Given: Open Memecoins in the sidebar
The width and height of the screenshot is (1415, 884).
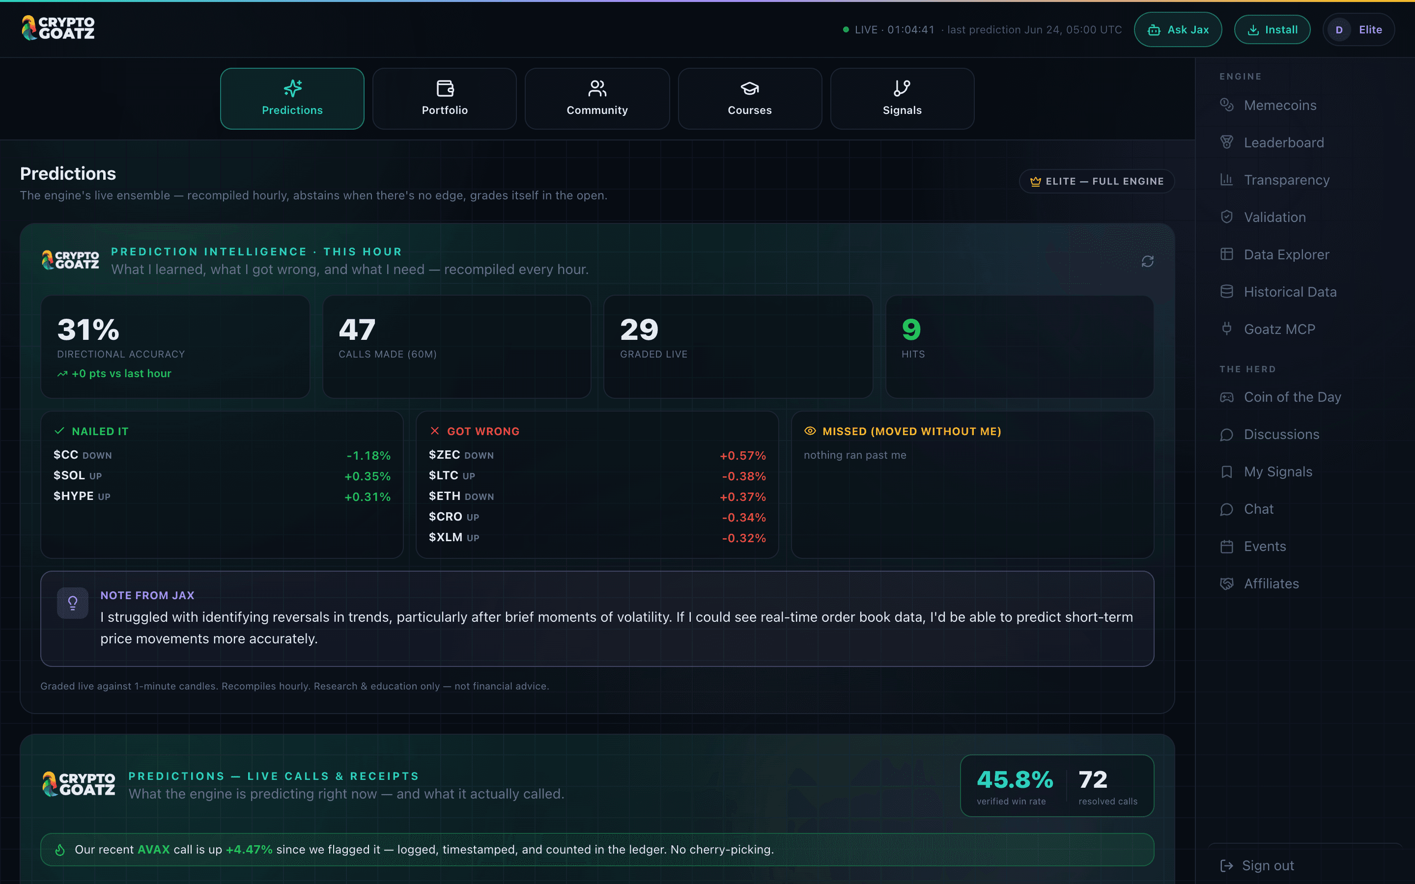Looking at the screenshot, I should (1280, 105).
